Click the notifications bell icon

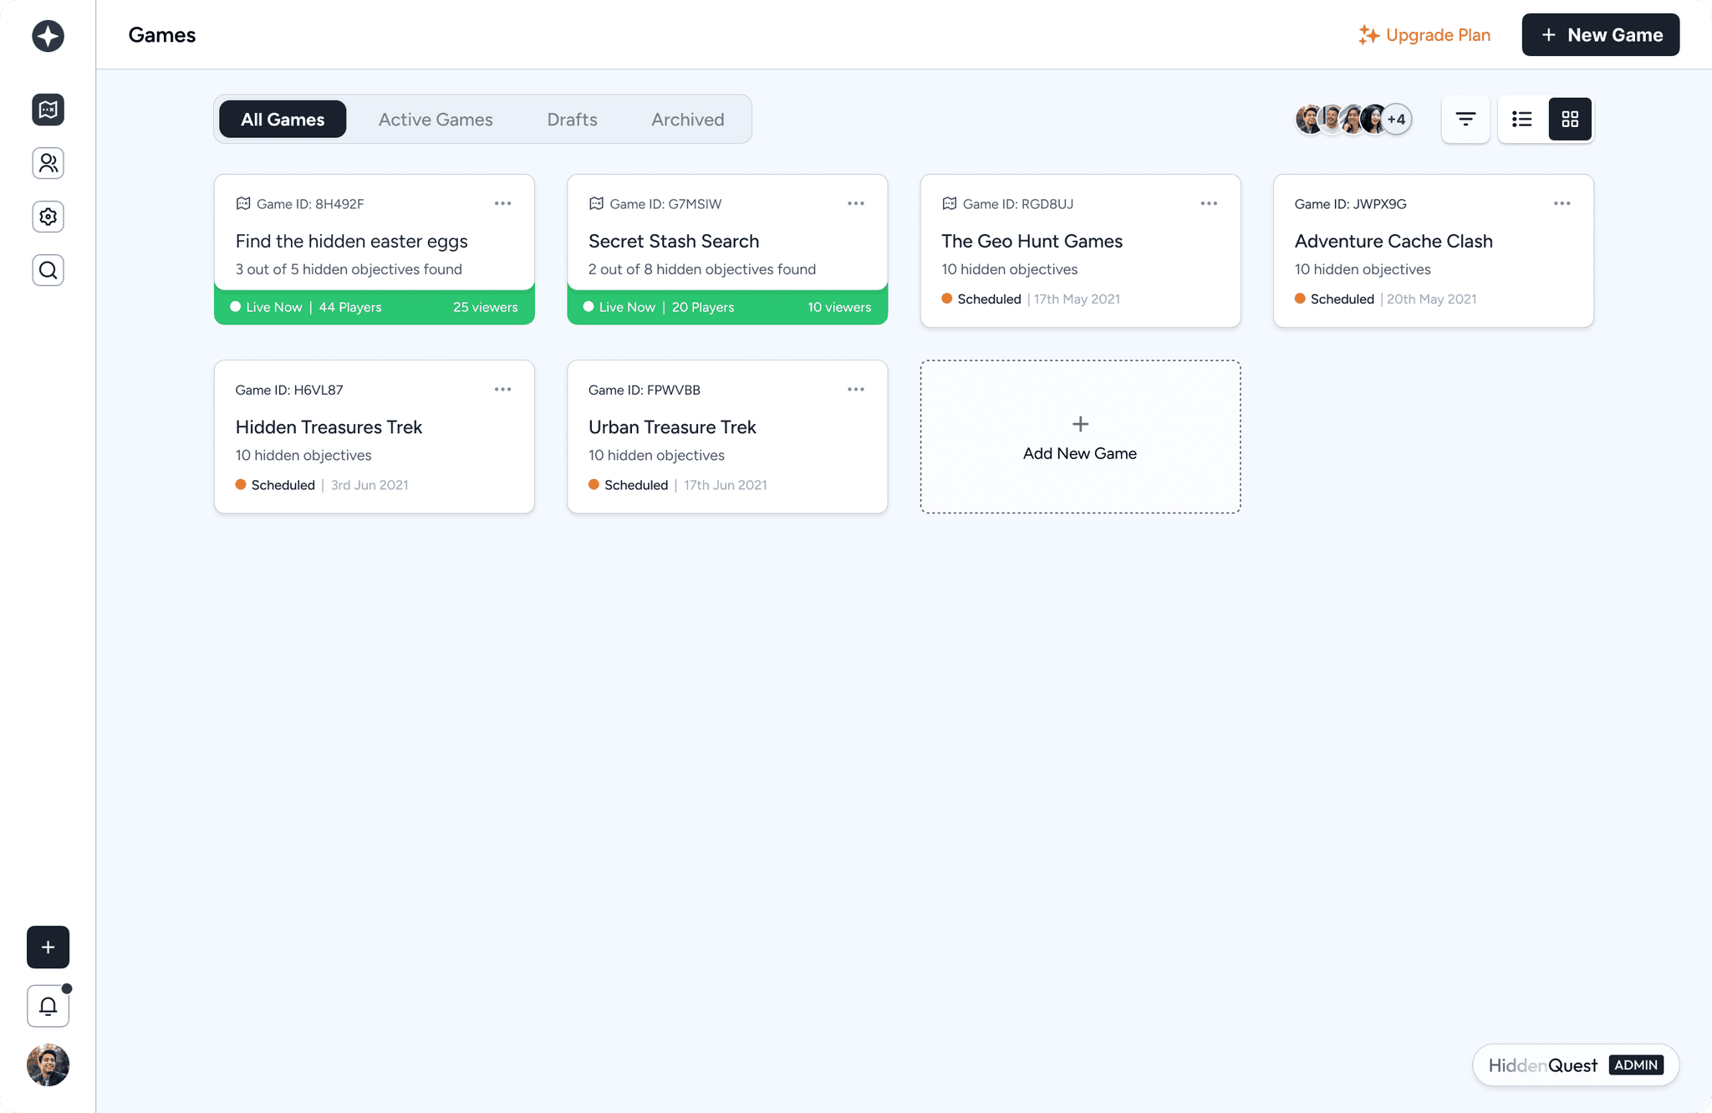pyautogui.click(x=48, y=1006)
